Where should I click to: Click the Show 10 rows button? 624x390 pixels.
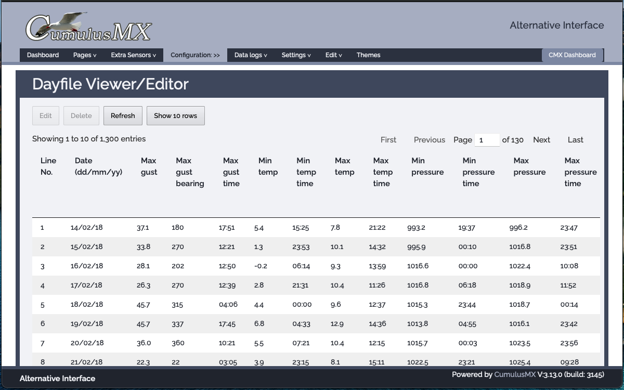175,116
